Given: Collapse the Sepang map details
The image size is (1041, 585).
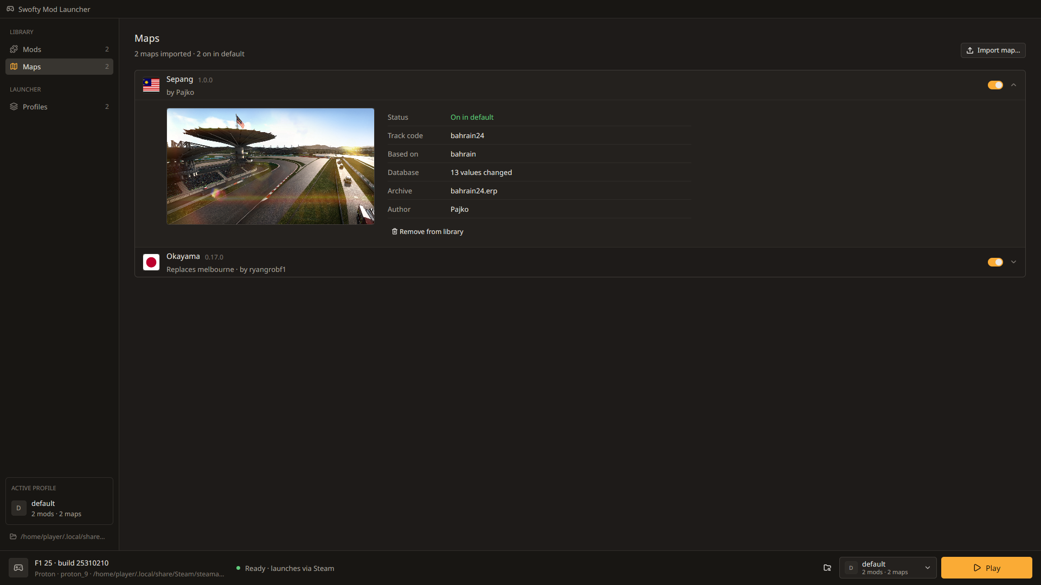Looking at the screenshot, I should [x=1013, y=85].
